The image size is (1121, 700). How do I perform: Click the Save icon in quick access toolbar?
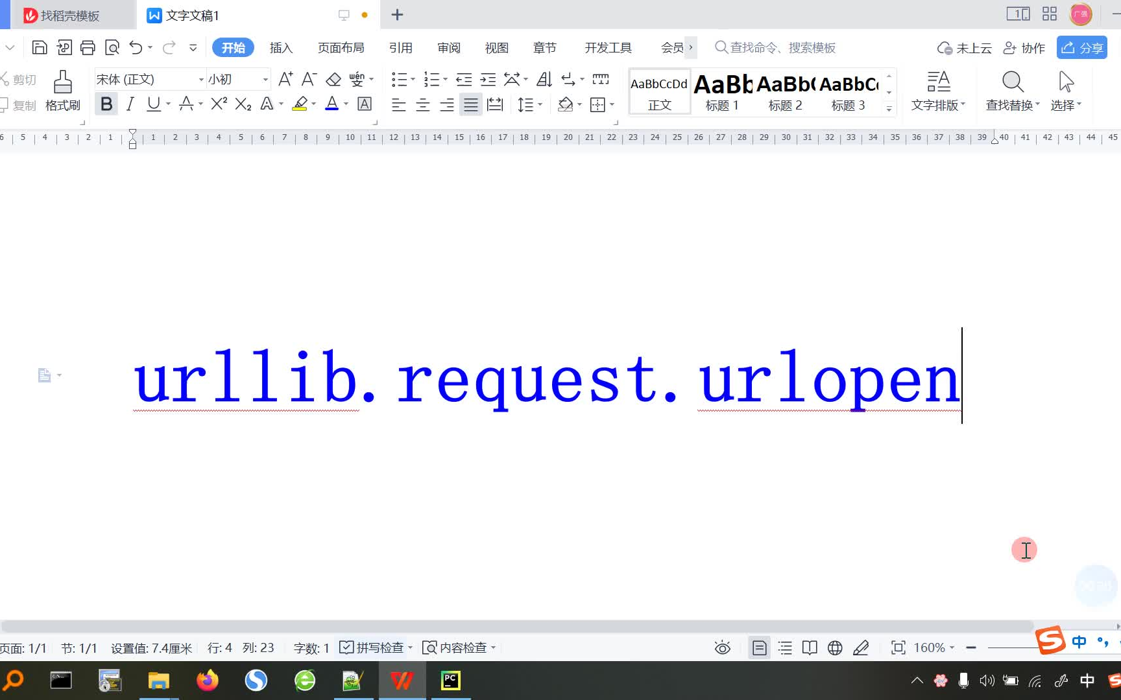click(x=40, y=47)
